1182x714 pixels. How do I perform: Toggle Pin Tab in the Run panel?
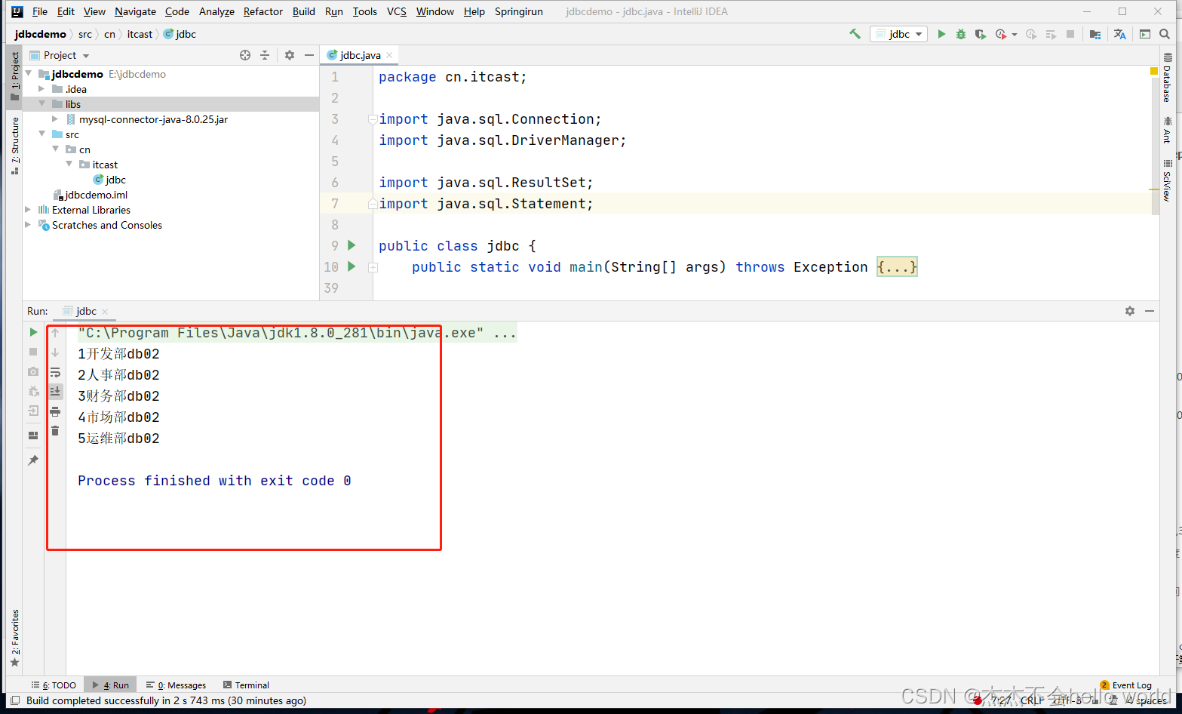tap(33, 460)
